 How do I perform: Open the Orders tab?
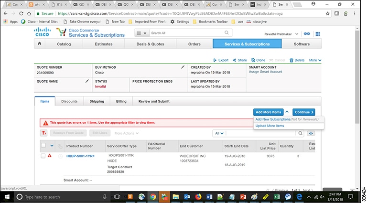(194, 44)
